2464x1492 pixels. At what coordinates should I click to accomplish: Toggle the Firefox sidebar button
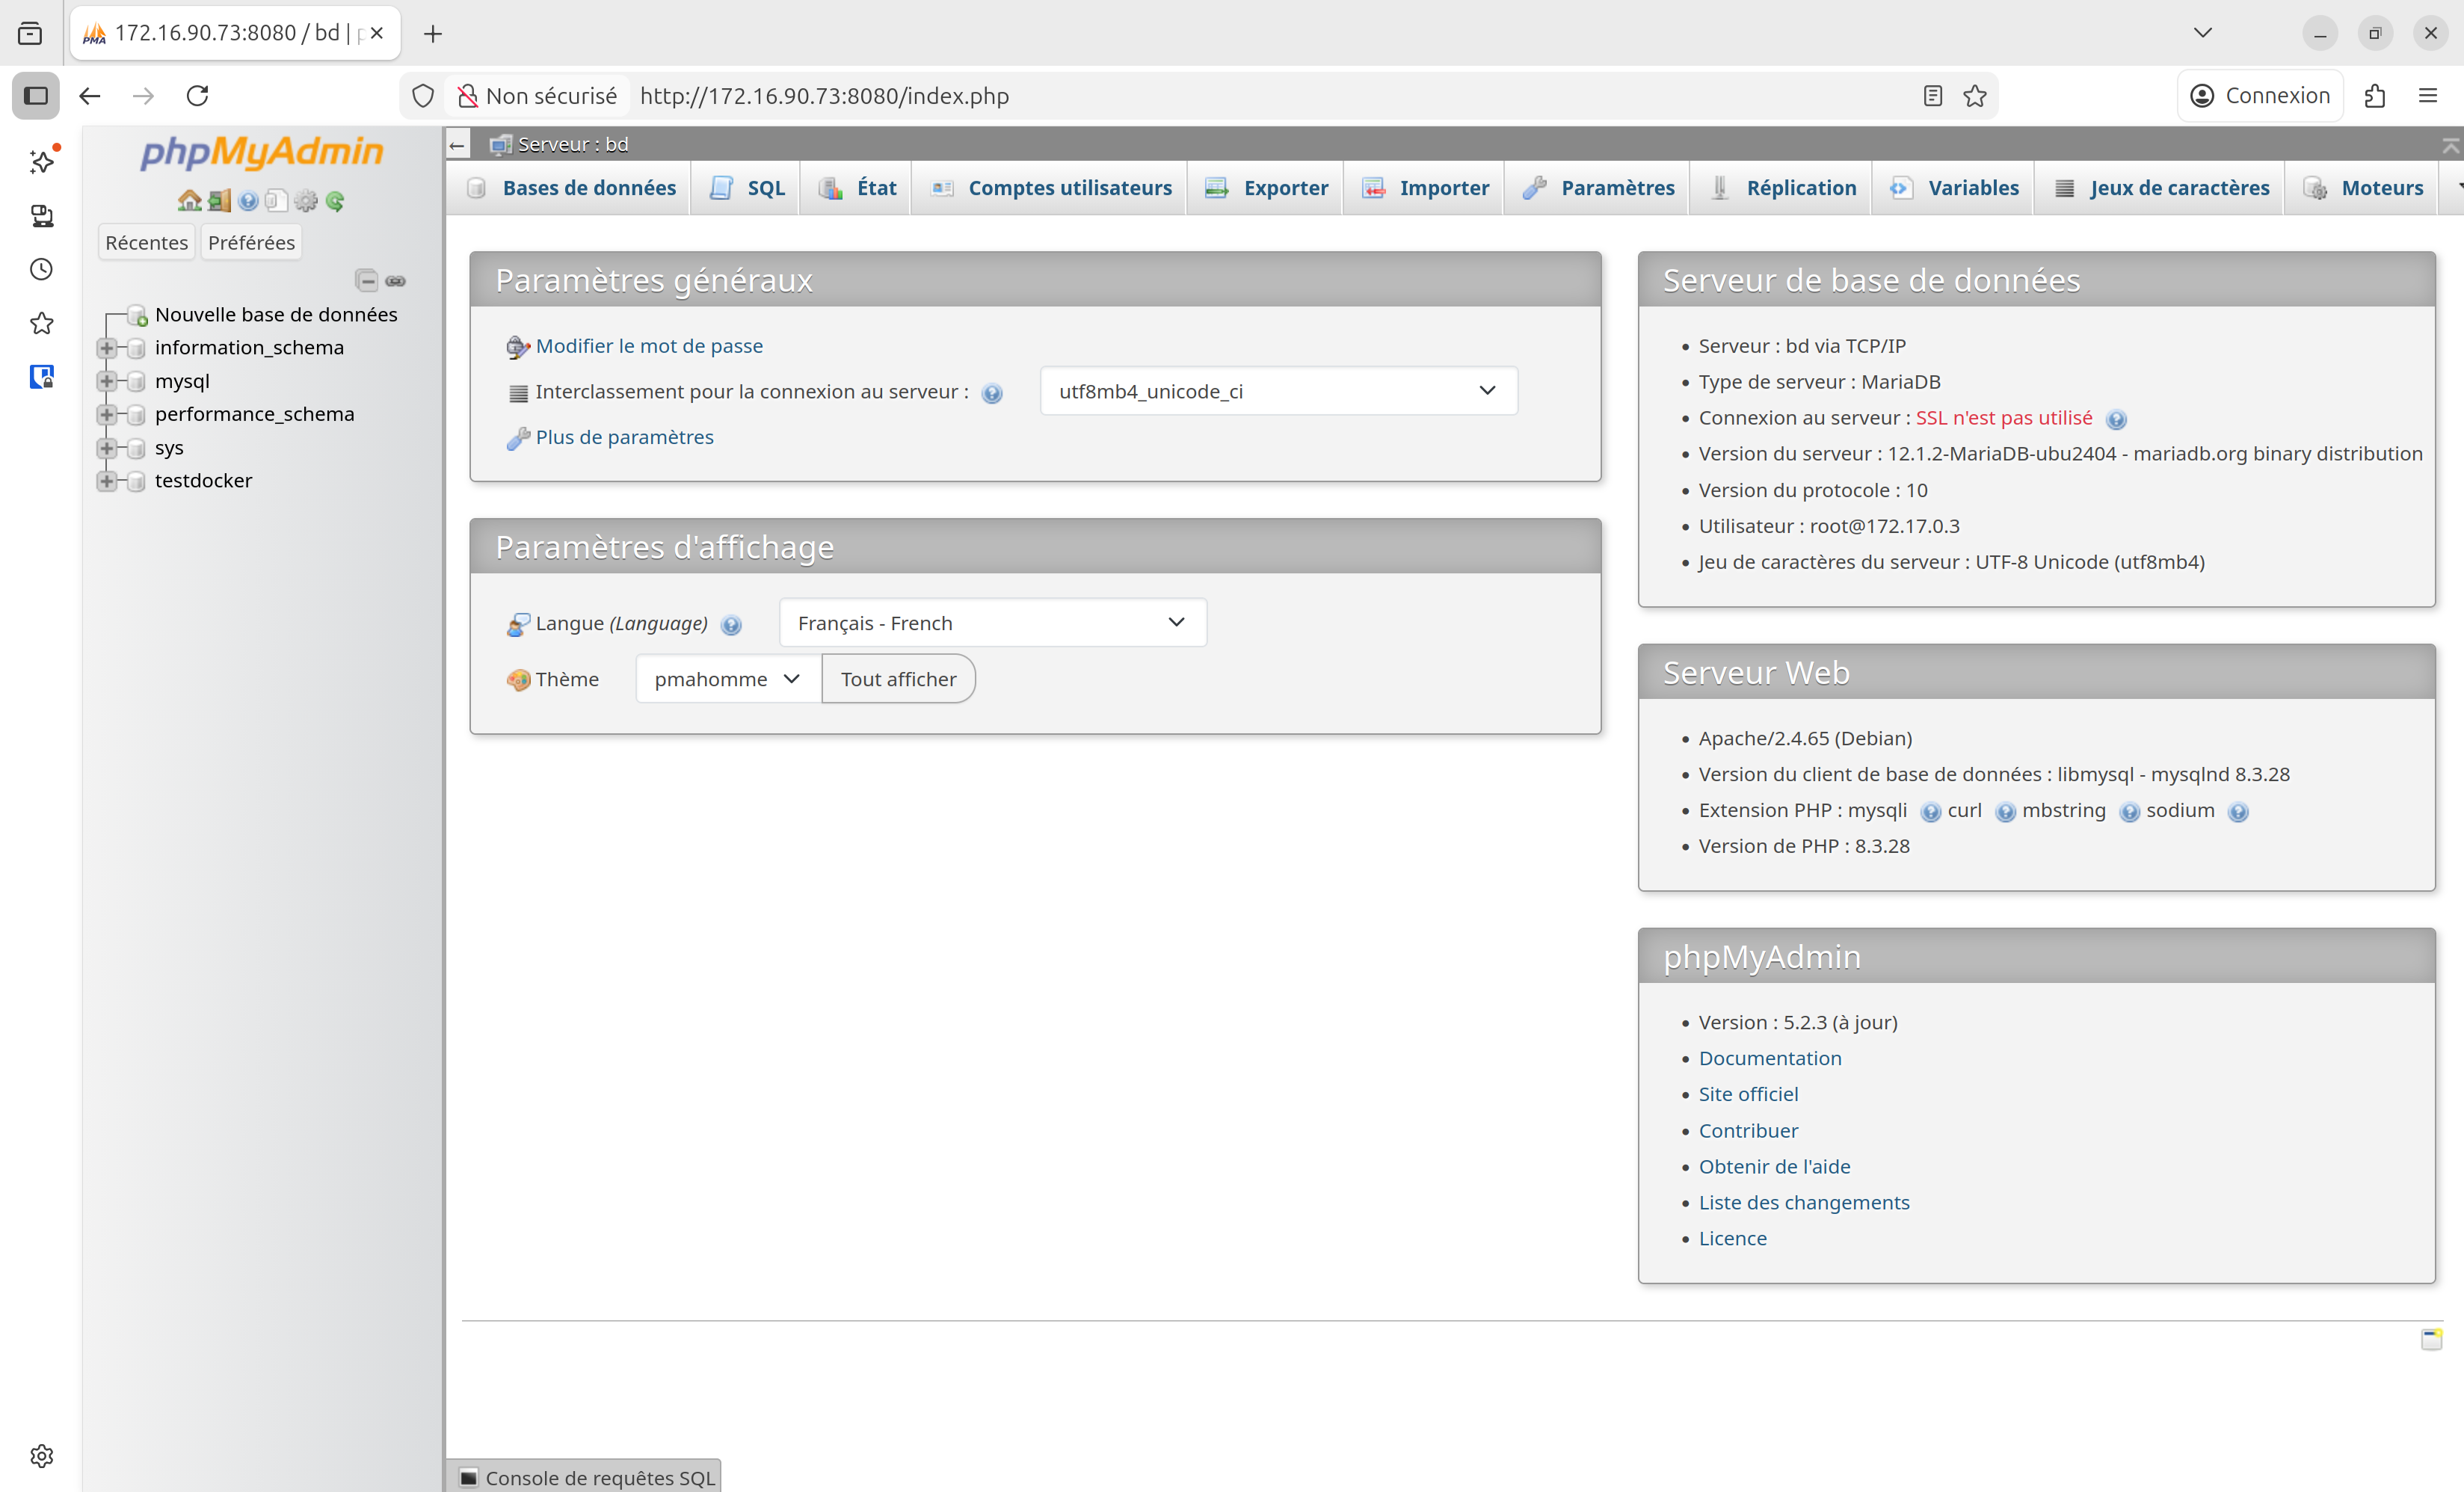36,96
